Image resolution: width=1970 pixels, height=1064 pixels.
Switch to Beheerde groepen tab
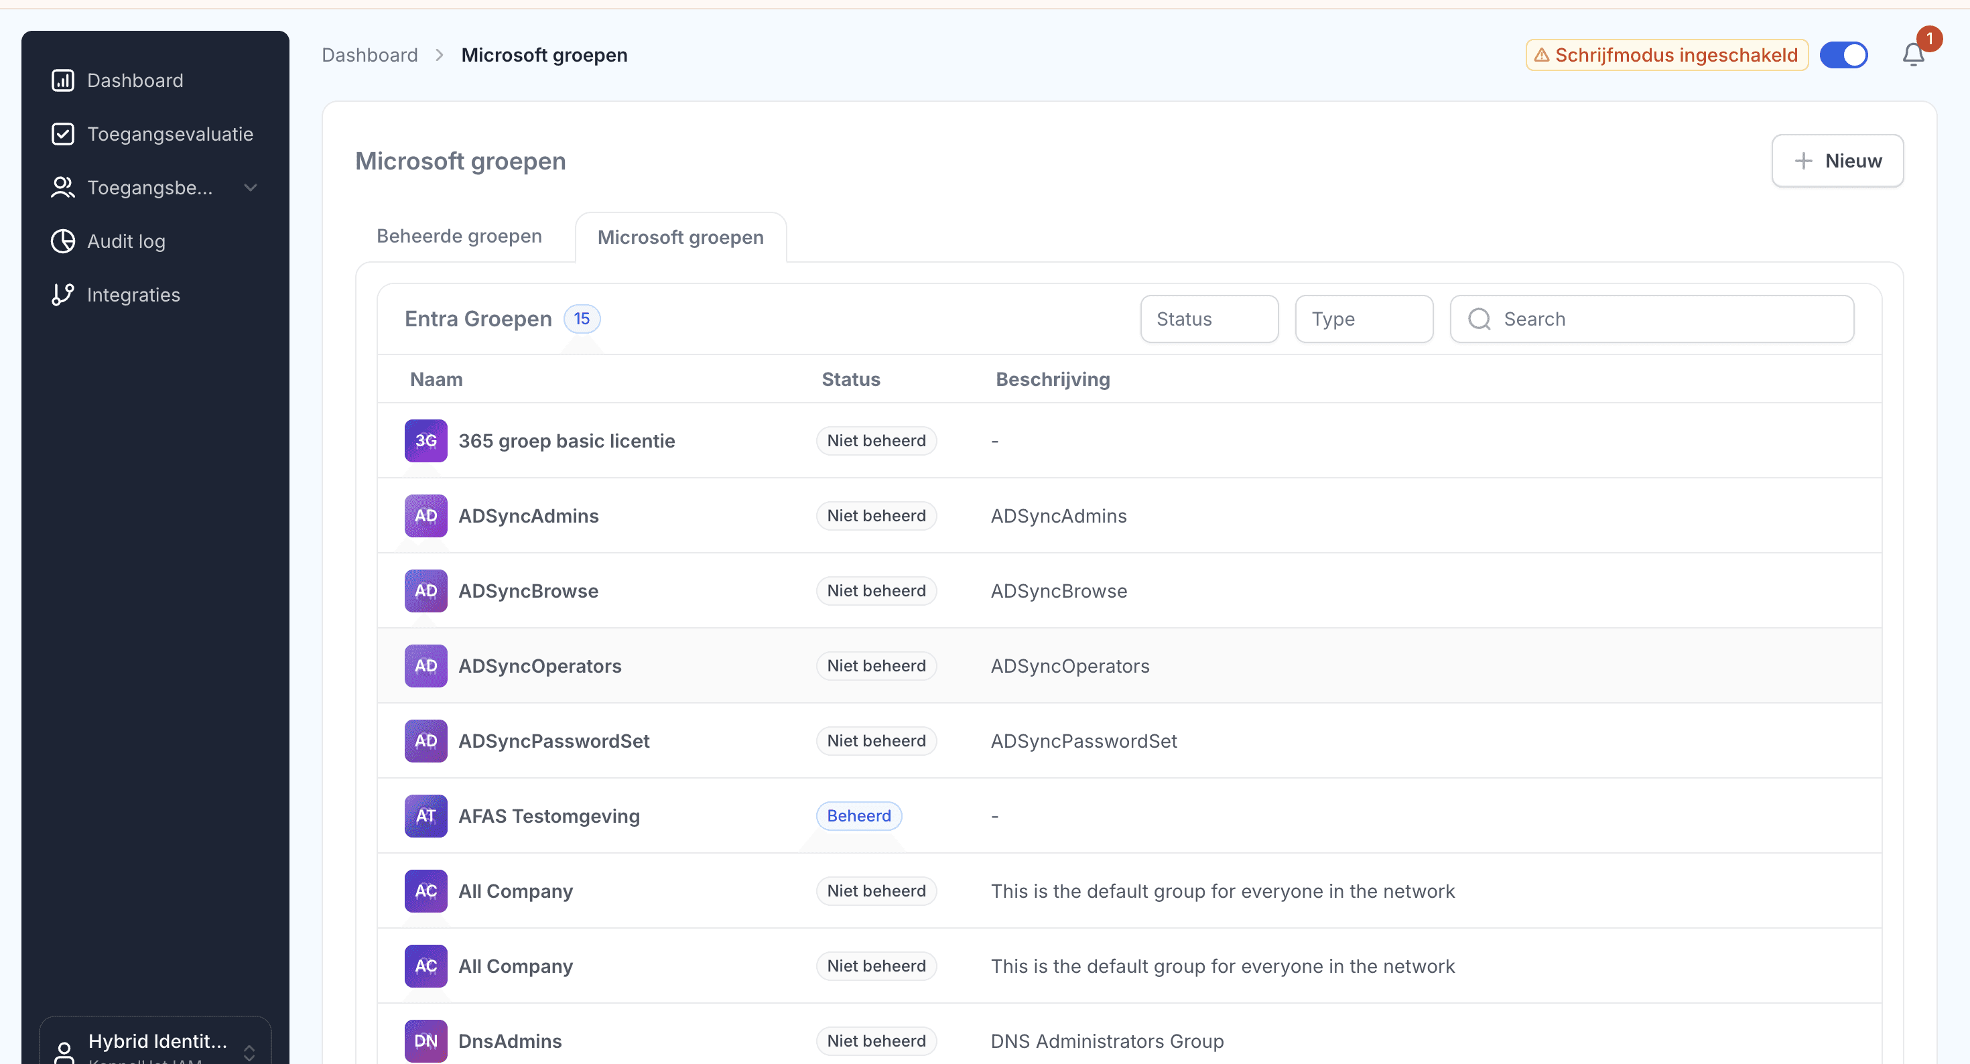459,237
